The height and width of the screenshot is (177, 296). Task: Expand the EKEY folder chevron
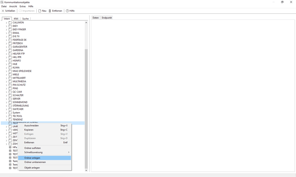tap(6, 26)
